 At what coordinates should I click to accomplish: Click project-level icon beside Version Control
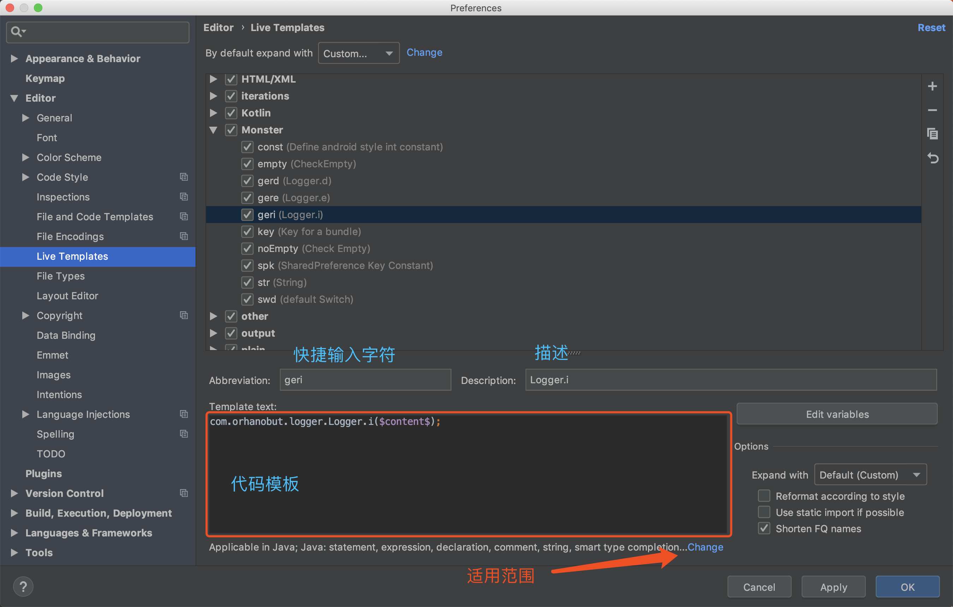[x=184, y=493]
